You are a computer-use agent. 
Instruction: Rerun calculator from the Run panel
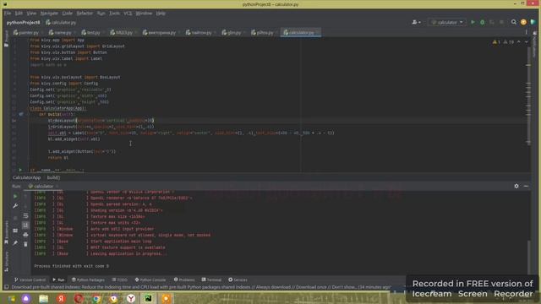pyautogui.click(x=15, y=196)
